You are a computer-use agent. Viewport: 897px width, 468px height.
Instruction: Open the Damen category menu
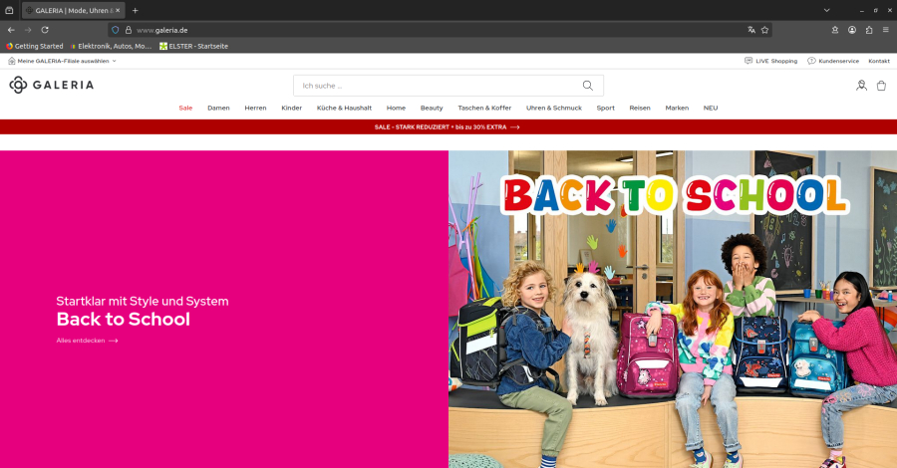point(218,108)
